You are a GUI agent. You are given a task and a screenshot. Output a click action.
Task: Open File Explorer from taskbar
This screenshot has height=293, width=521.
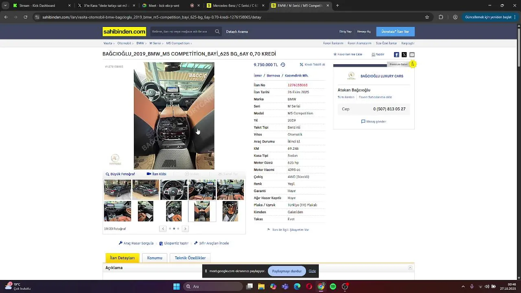coord(261,286)
